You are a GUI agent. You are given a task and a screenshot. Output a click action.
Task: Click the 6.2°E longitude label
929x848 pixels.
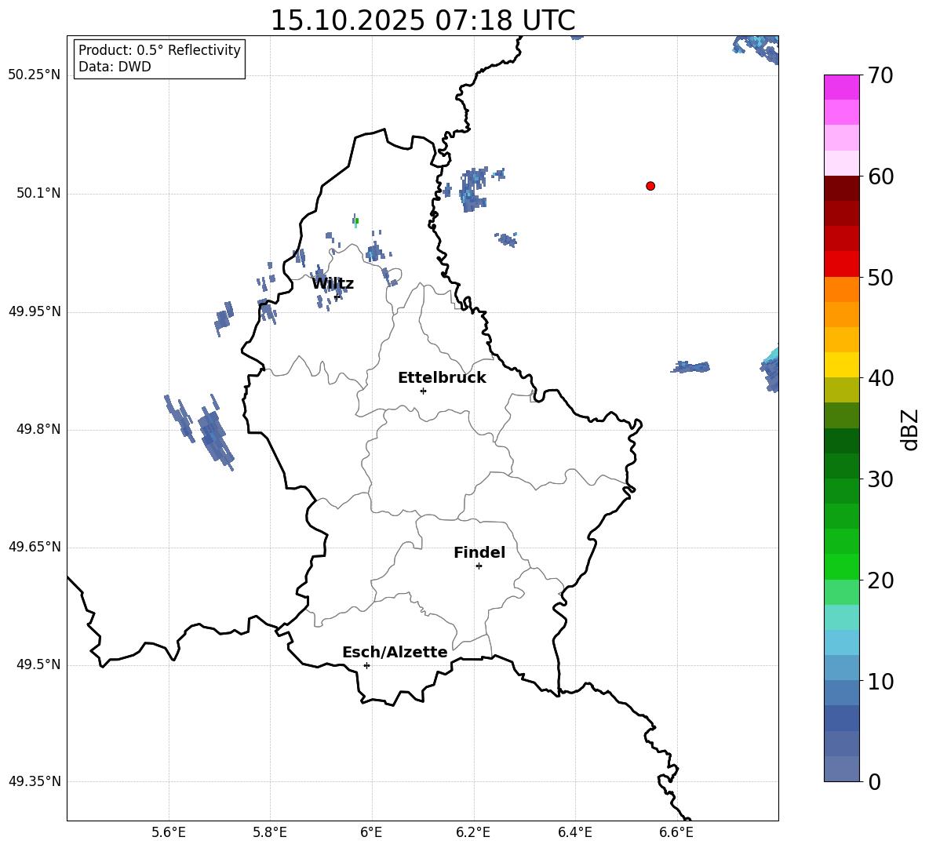point(473,832)
